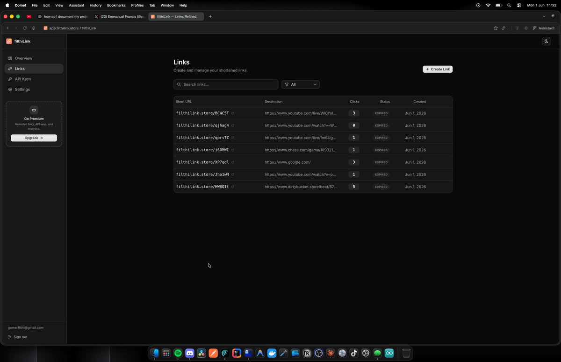This screenshot has width=561, height=362.
Task: Sign out of the account
Action: (x=18, y=337)
